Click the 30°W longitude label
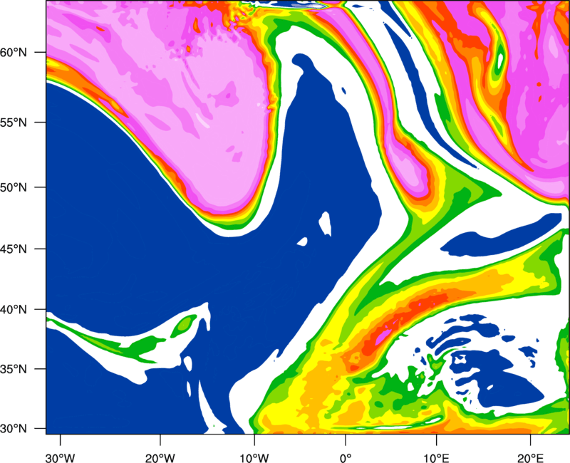 (x=61, y=458)
